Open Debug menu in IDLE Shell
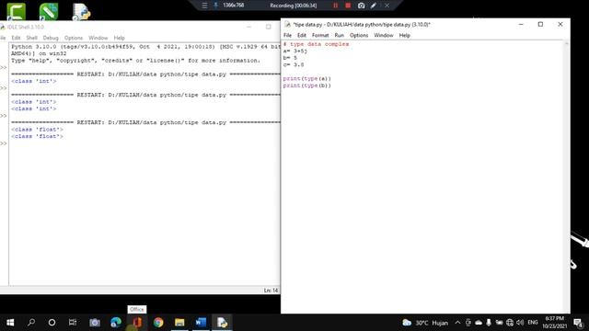This screenshot has width=589, height=331. [51, 38]
